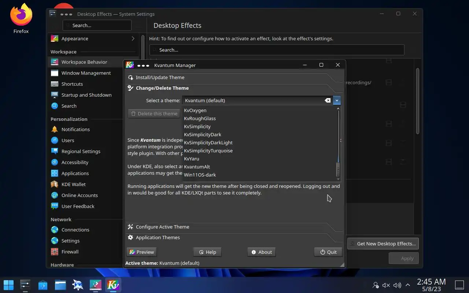This screenshot has height=293, width=469.
Task: Go to Shortcuts in the sidebar
Action: (x=85, y=84)
